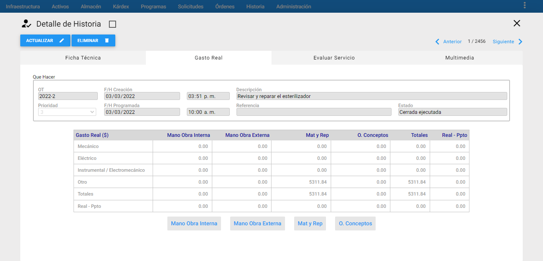The image size is (543, 261).
Task: Click the Descripción text field
Action: click(372, 96)
